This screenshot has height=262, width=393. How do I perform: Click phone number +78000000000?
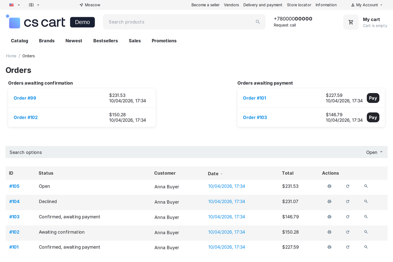click(293, 19)
